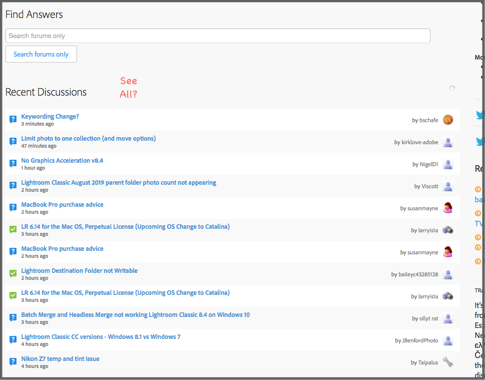The image size is (485, 380).
Task: Open Lightroom Classic August 2019 parent folder thread
Action: click(119, 183)
